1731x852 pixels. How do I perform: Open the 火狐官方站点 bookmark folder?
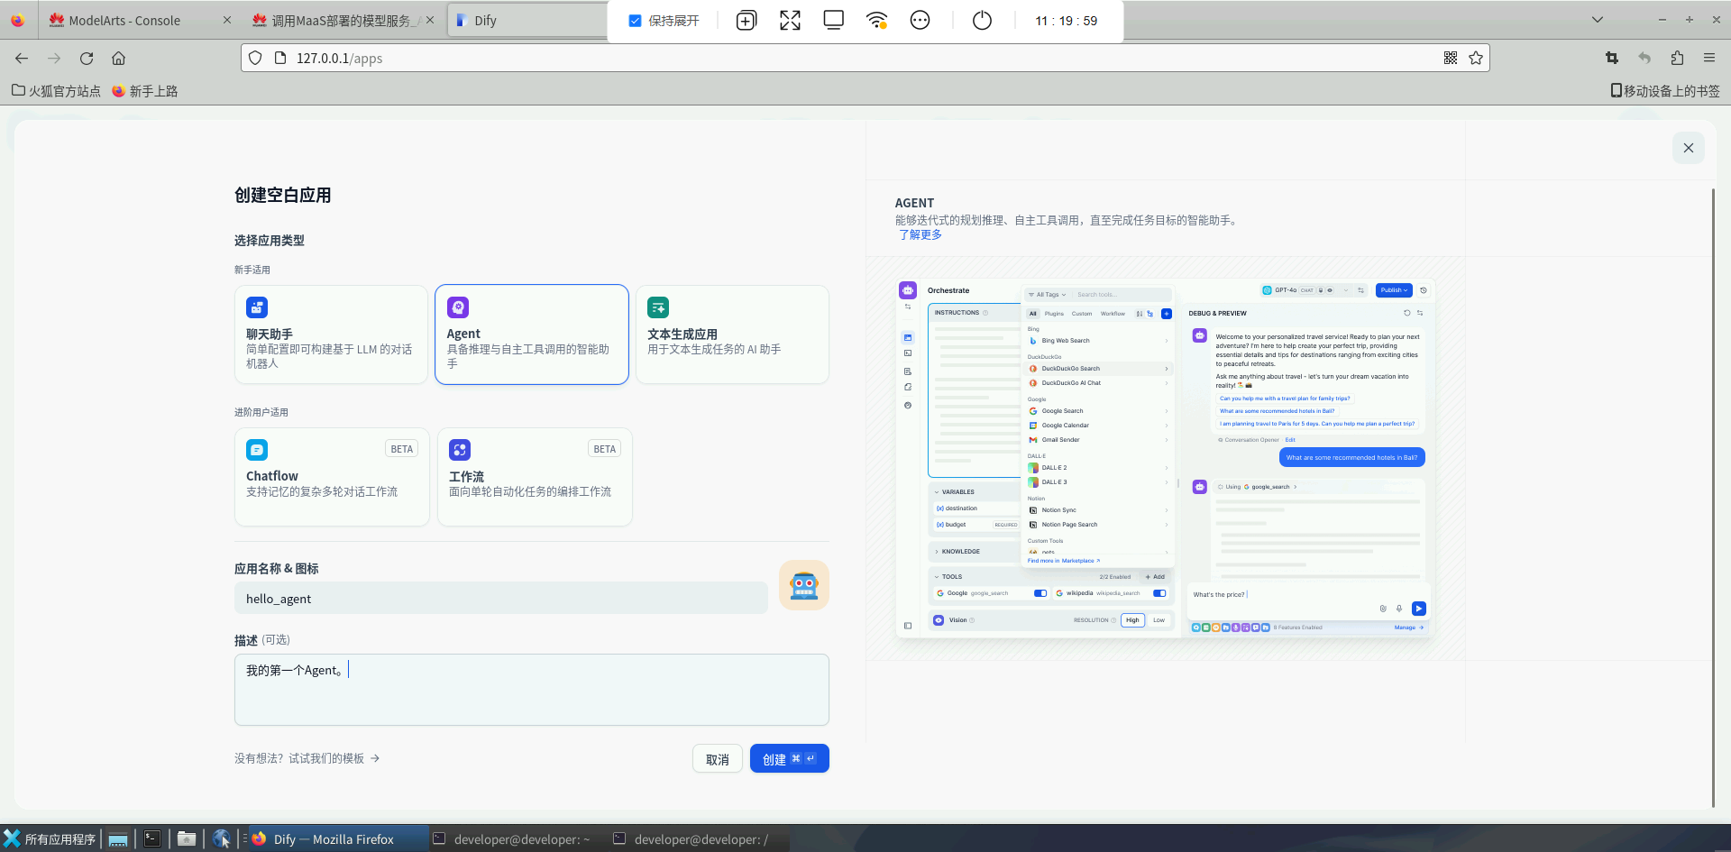tap(56, 91)
